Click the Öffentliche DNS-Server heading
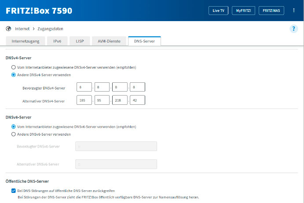This screenshot has height=203, width=304. coord(27,181)
